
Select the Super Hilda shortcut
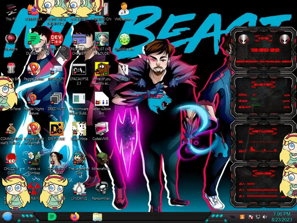(79, 132)
